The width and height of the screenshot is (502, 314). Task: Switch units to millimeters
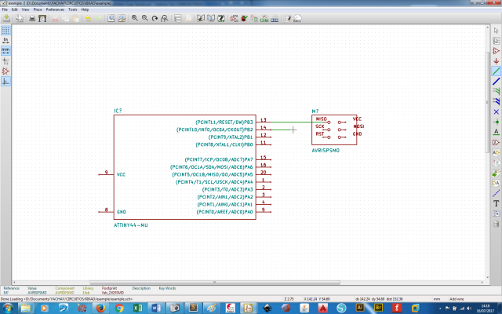pos(5,50)
